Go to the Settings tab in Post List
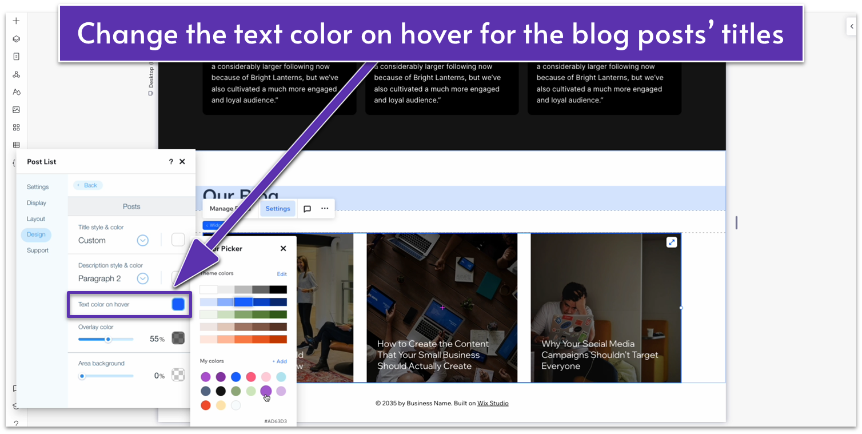 click(38, 187)
